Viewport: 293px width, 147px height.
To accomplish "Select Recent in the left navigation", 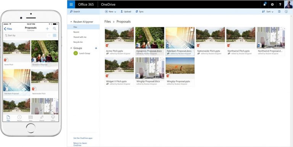I will click(76, 32).
